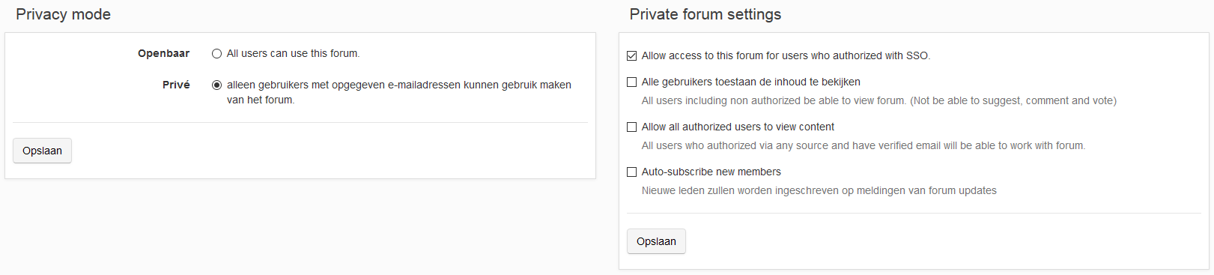
Task: Tick the 'Alle gebruikers toestaan' checkbox box
Action: pyautogui.click(x=631, y=82)
